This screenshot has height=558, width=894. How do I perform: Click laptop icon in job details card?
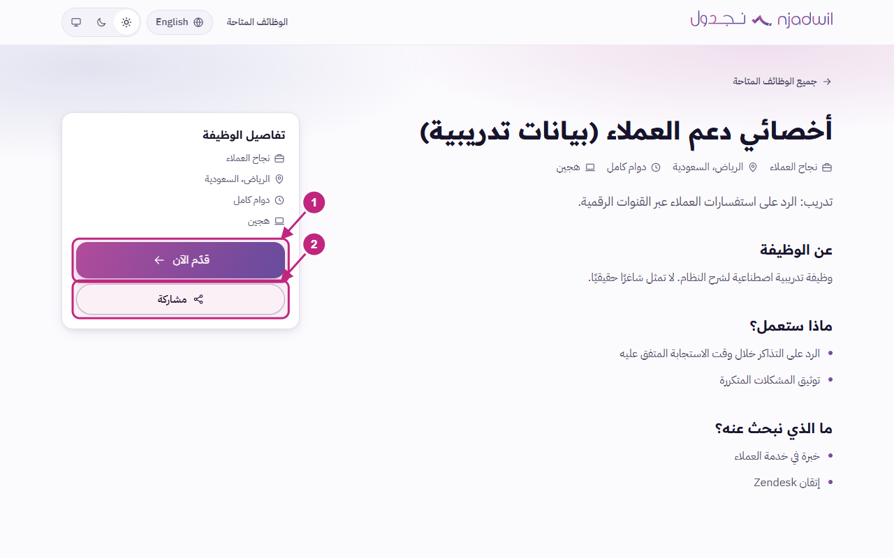(279, 221)
